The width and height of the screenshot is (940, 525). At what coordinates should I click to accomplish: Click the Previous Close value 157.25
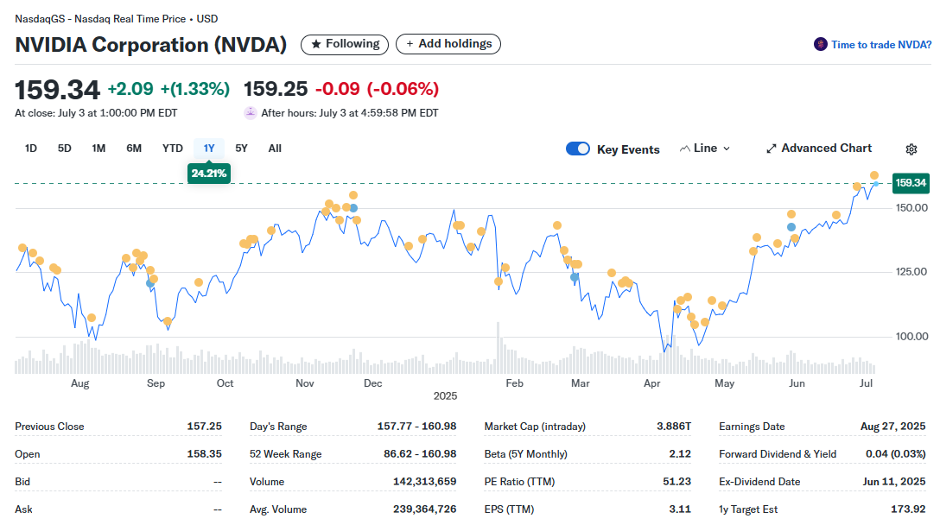pos(204,426)
